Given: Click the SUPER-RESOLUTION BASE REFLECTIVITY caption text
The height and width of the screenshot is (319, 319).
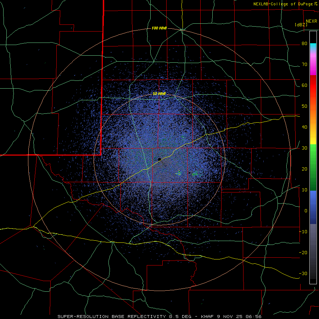Looking at the screenshot, I should point(112,317).
